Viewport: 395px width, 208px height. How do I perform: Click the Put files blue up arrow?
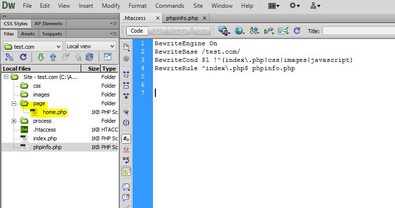53,57
